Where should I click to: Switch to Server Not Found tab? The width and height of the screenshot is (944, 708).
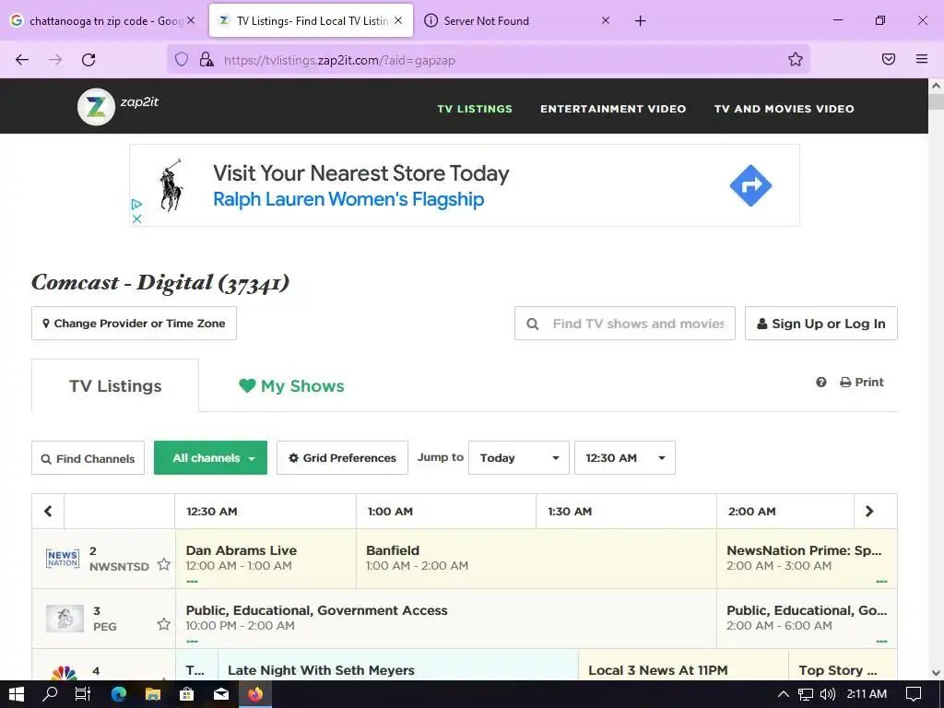(518, 20)
